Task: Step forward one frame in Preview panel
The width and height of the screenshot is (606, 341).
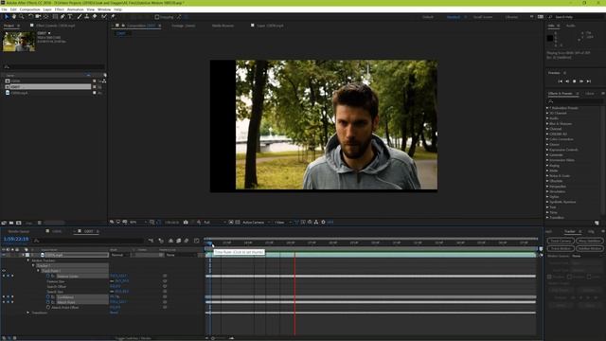Action: click(x=581, y=81)
